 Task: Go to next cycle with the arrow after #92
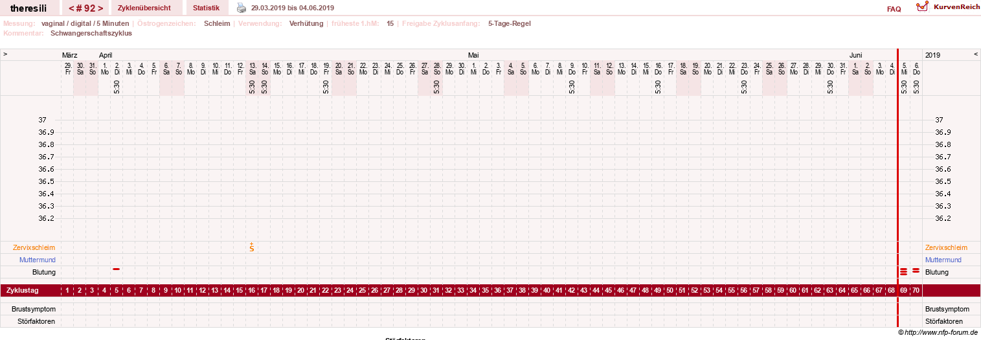click(x=100, y=8)
